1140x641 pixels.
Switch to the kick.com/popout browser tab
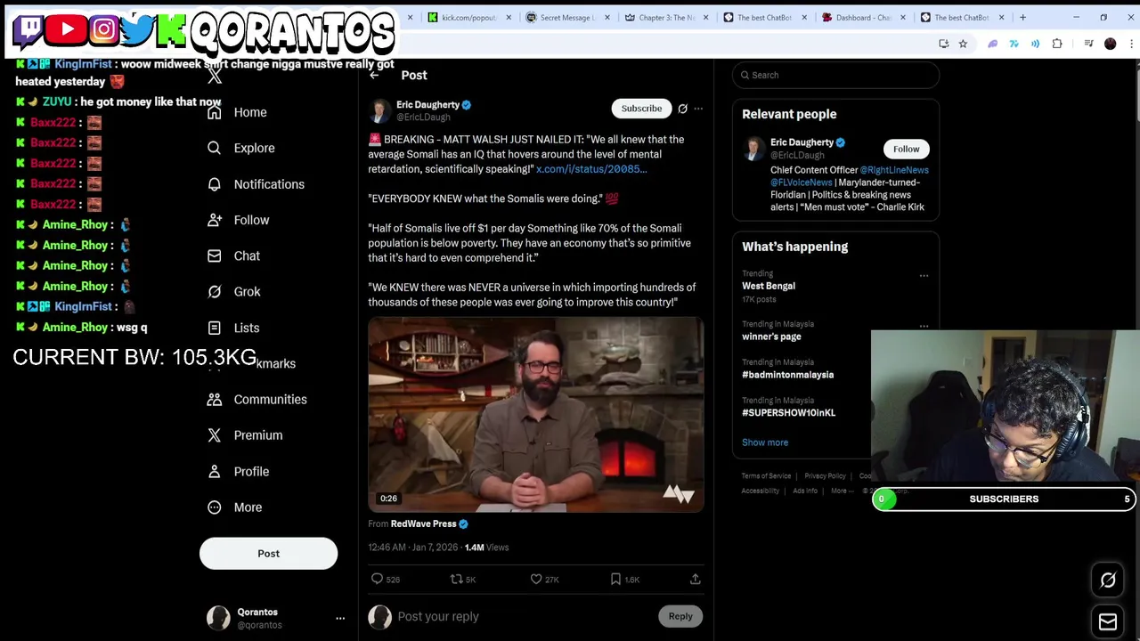[x=469, y=17]
